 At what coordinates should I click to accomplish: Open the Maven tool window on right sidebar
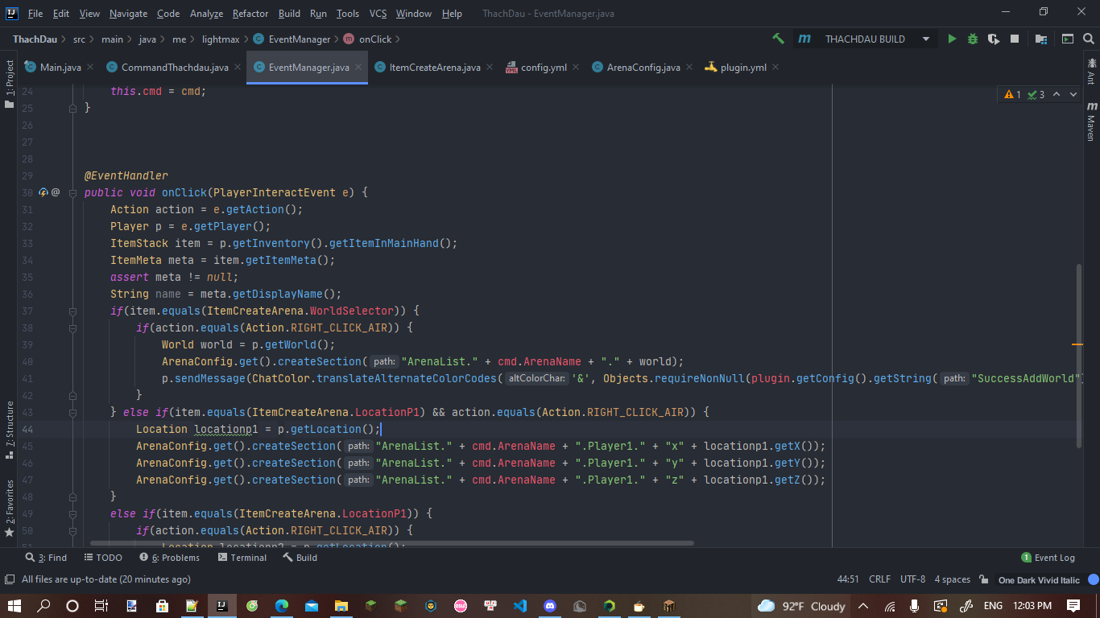pyautogui.click(x=1091, y=122)
